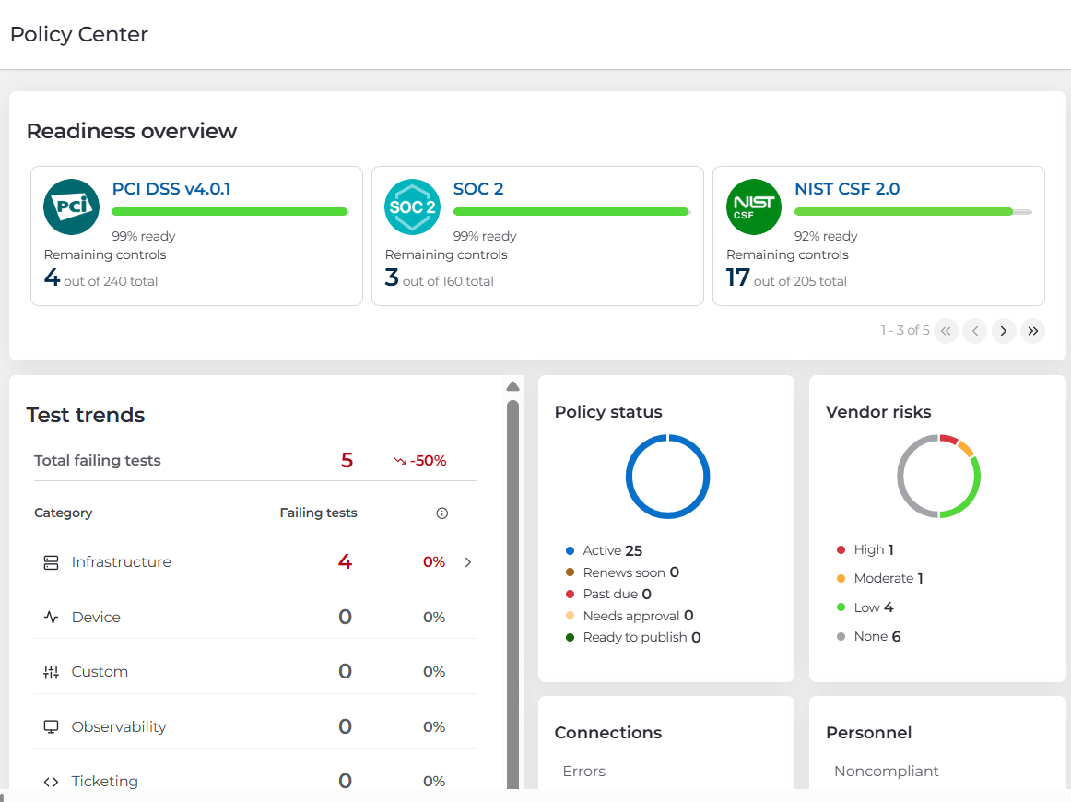1071x802 pixels.
Task: Open the NIST CSF 2.0 link
Action: [847, 189]
